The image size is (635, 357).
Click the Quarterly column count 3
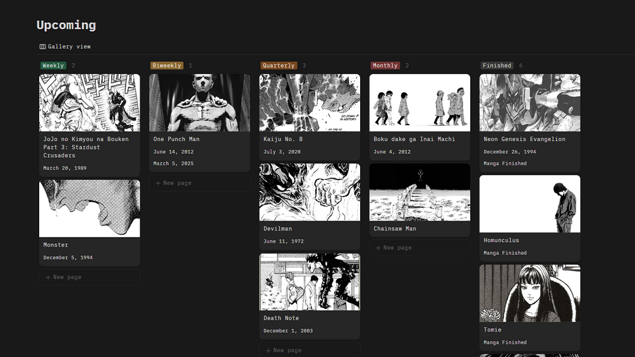(x=304, y=66)
